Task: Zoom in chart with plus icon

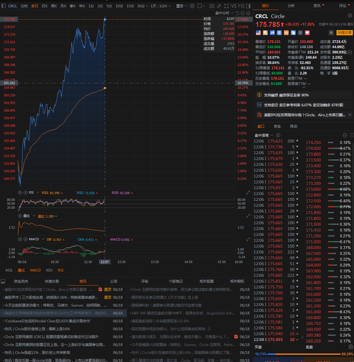Action: tap(248, 13)
